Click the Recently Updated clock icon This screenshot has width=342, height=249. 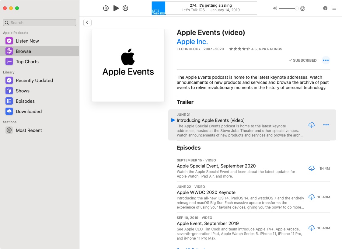[x=9, y=80]
